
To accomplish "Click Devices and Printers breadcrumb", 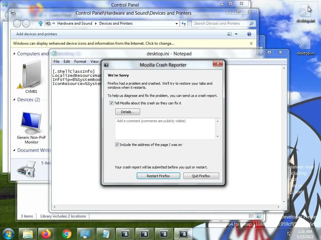I will [116, 23].
